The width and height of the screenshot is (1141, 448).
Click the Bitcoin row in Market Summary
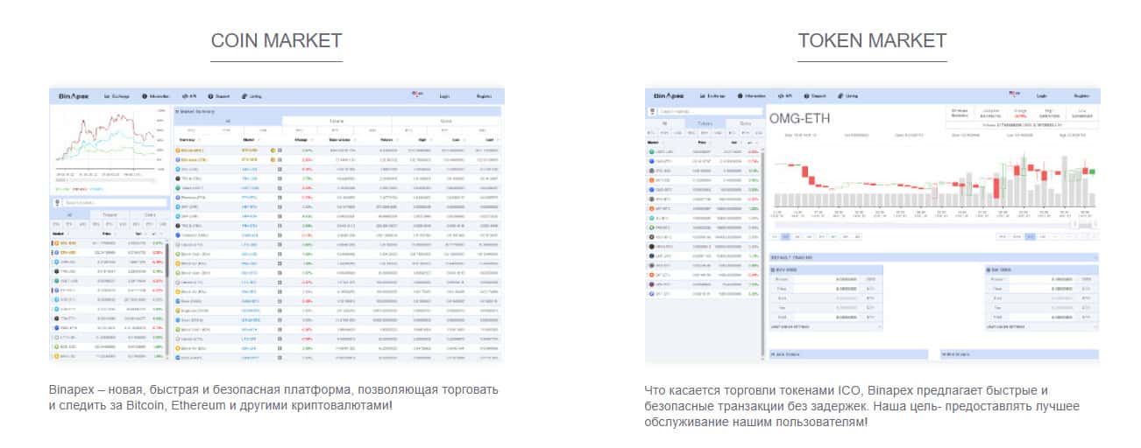[x=337, y=150]
